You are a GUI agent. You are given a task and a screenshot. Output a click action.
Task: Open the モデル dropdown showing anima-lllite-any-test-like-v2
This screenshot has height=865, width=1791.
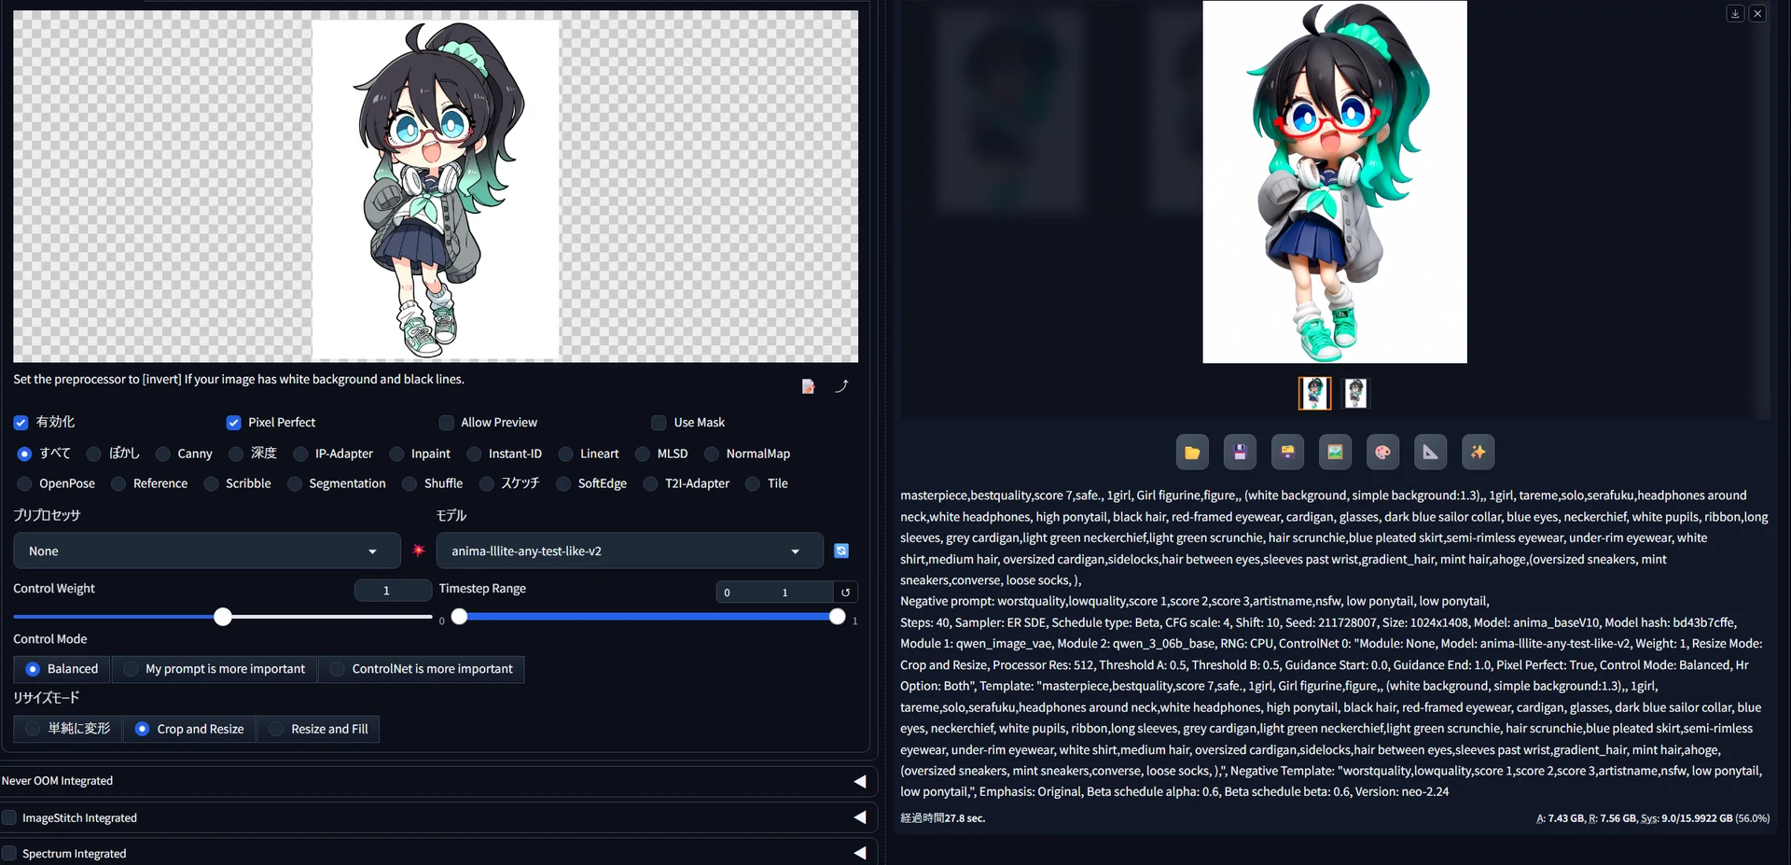[x=630, y=551]
